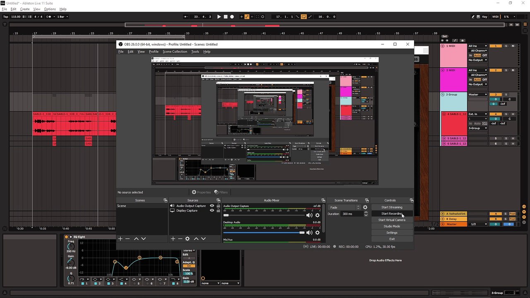Expand the 5 SABLE-1 track

tap(444, 138)
